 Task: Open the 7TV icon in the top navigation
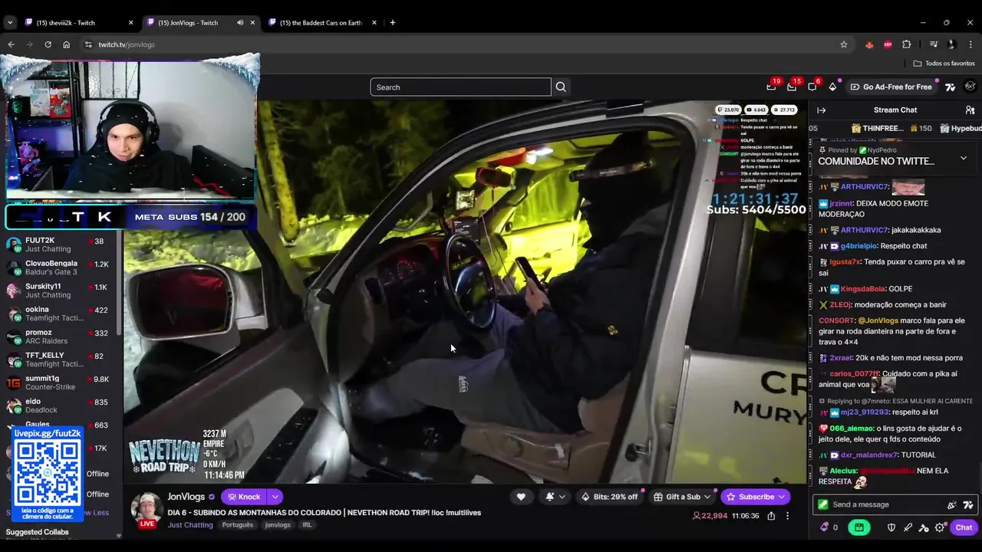[x=951, y=87]
